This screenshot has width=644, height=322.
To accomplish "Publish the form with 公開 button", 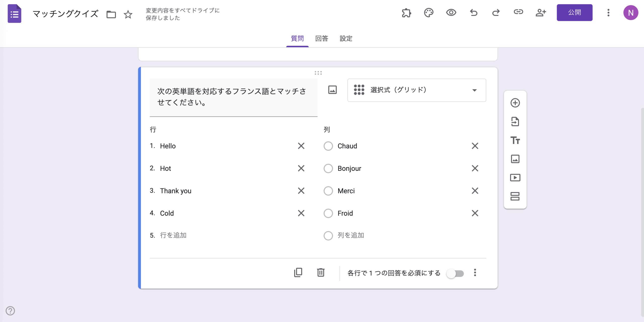I will pyautogui.click(x=575, y=12).
